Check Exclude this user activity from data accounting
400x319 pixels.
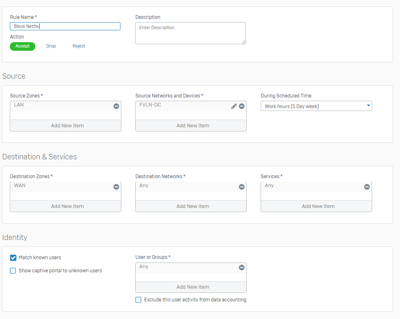point(139,300)
